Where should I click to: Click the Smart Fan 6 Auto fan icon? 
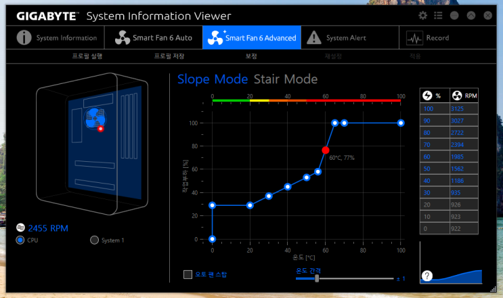[x=123, y=37]
